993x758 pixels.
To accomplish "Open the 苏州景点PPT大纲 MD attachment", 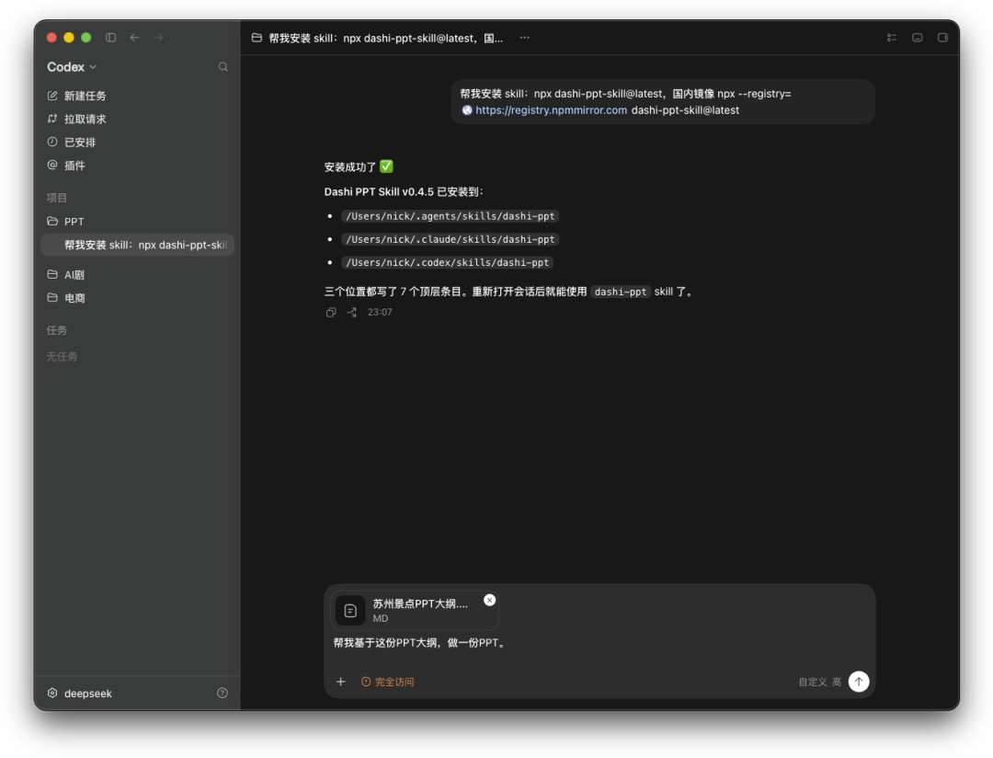I will coord(414,610).
